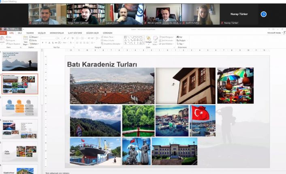Click the Yerleştir arrange button
The width and height of the screenshot is (286, 174).
[x=149, y=40]
